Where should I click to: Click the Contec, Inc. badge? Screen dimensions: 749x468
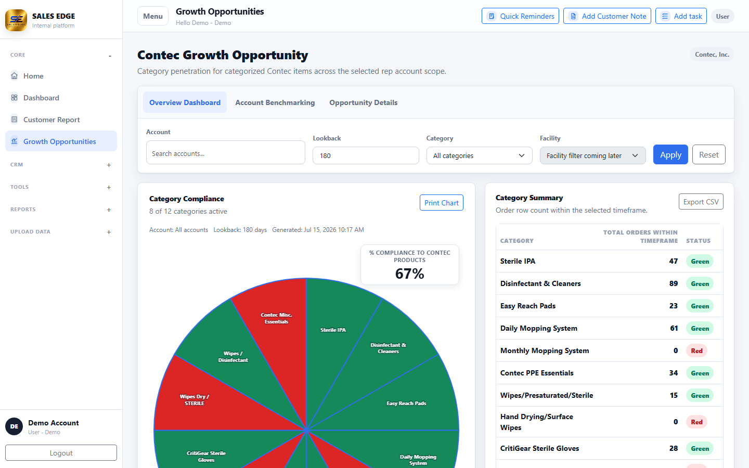[712, 54]
